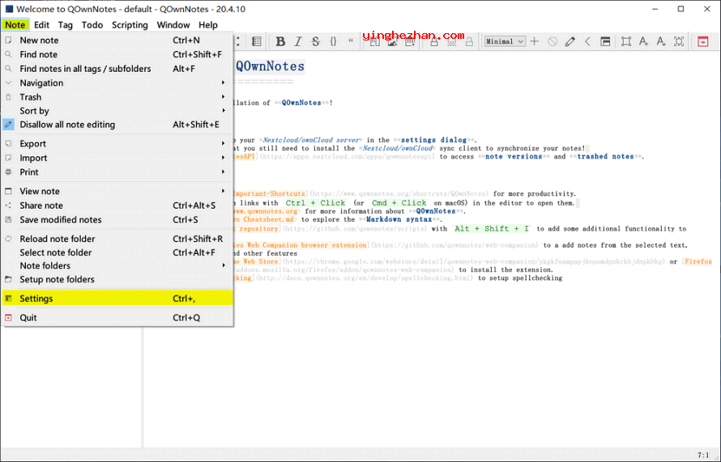This screenshot has width=721, height=462.
Task: Encrypt the note with the first lock icon
Action: coord(433,42)
